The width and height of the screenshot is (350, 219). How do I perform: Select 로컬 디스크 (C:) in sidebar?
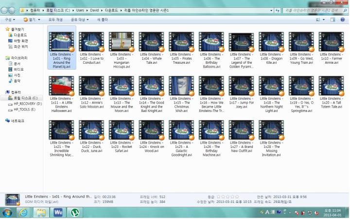pos(23,98)
